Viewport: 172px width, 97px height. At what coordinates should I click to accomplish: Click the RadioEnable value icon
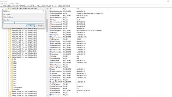50,60
